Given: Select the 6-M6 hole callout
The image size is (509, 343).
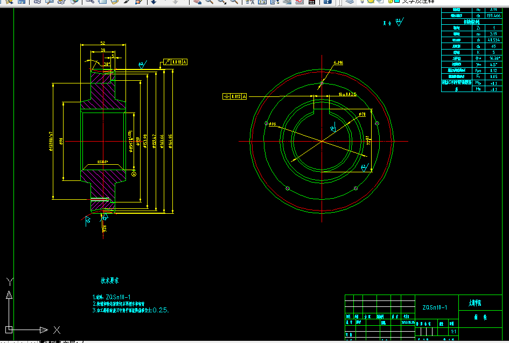Looking at the screenshot, I should pos(338,62).
